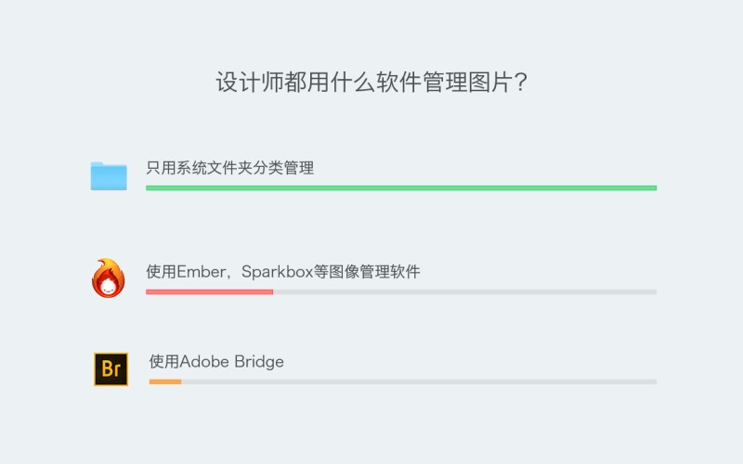
Task: Click the Ember flame app icon
Action: [x=109, y=277]
